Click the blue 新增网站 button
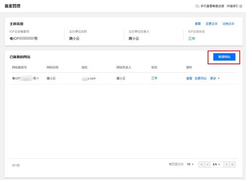The width and height of the screenshot is (246, 180). (224, 57)
